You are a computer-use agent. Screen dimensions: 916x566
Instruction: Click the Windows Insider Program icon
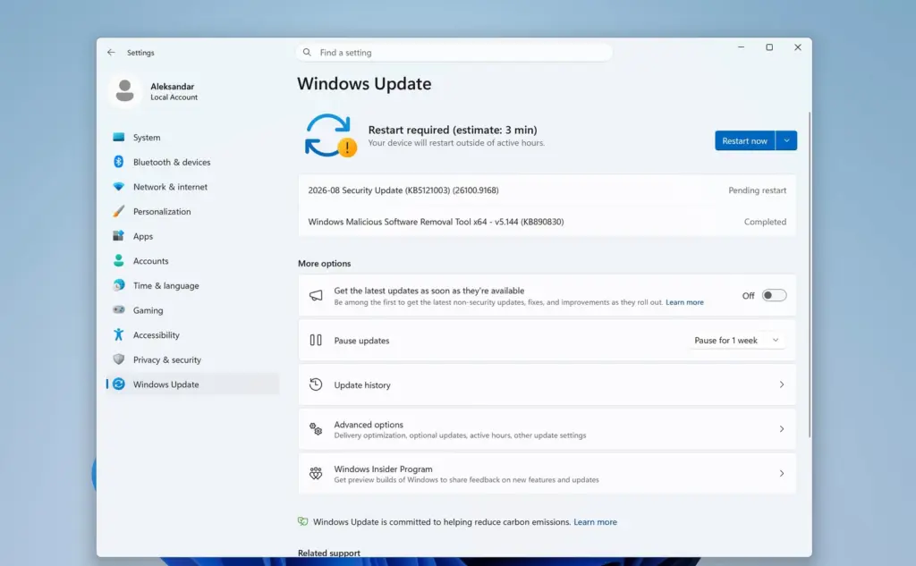click(316, 473)
